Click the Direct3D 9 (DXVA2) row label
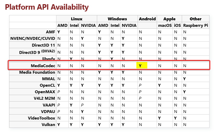 coord(37,52)
